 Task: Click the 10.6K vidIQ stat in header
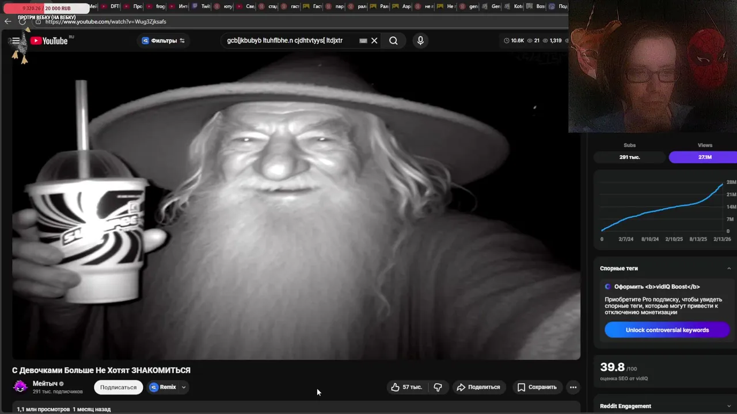pos(514,41)
